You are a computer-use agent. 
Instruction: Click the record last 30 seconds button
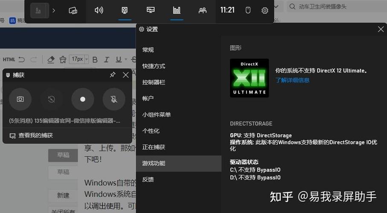[x=51, y=99]
